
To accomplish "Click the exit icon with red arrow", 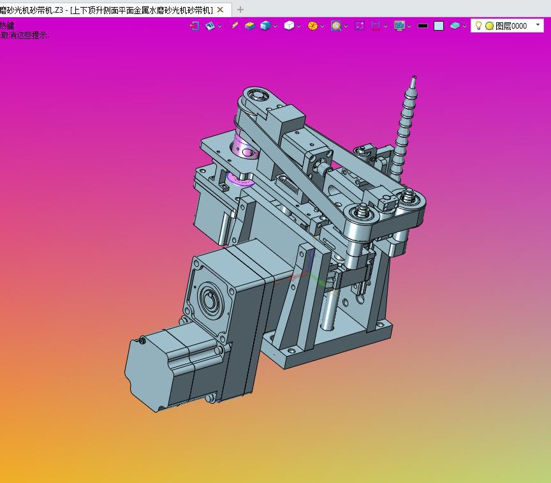I will click(195, 26).
